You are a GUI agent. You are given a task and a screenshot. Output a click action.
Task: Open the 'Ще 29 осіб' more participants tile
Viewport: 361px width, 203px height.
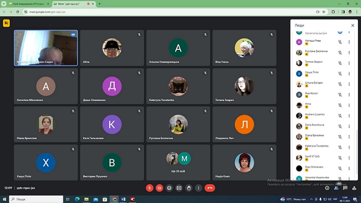(x=178, y=162)
